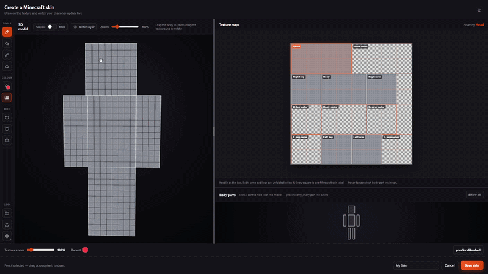Select the paint bucket fill tool
The width and height of the screenshot is (488, 274).
point(7,43)
